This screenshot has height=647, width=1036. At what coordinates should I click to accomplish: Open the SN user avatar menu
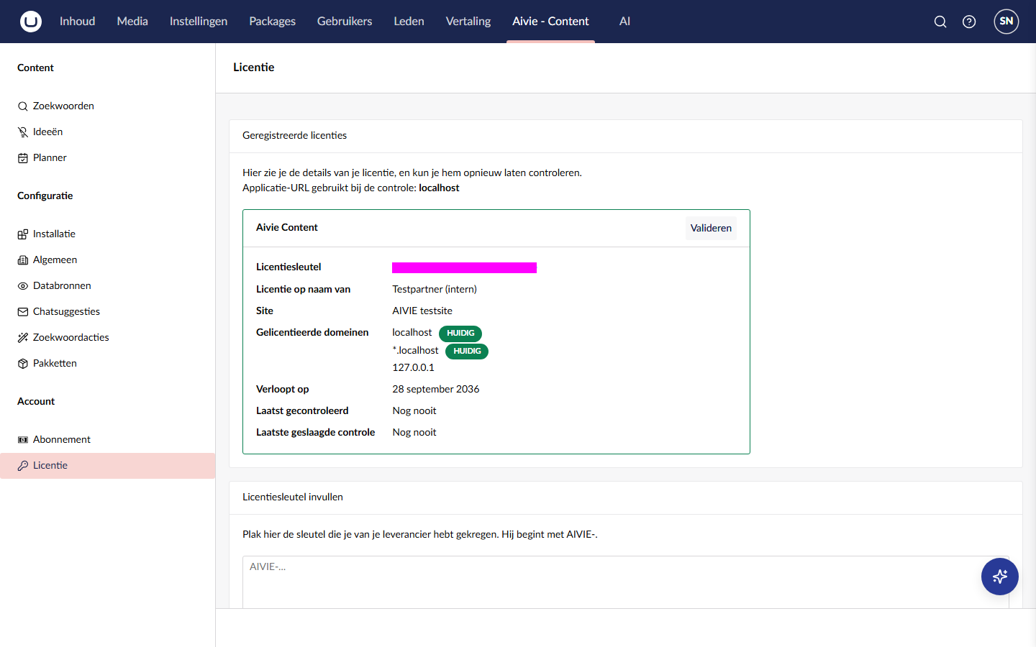pos(1007,22)
